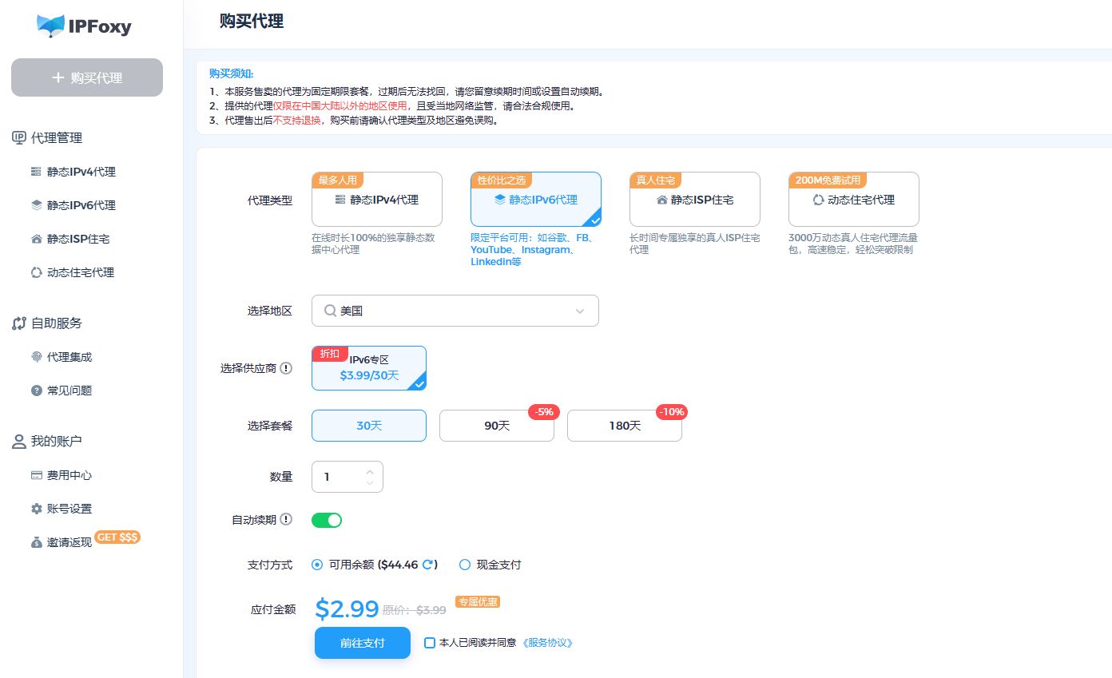Select the 静态IPv4代理 proxy type card
This screenshot has height=678, width=1112.
(x=376, y=200)
